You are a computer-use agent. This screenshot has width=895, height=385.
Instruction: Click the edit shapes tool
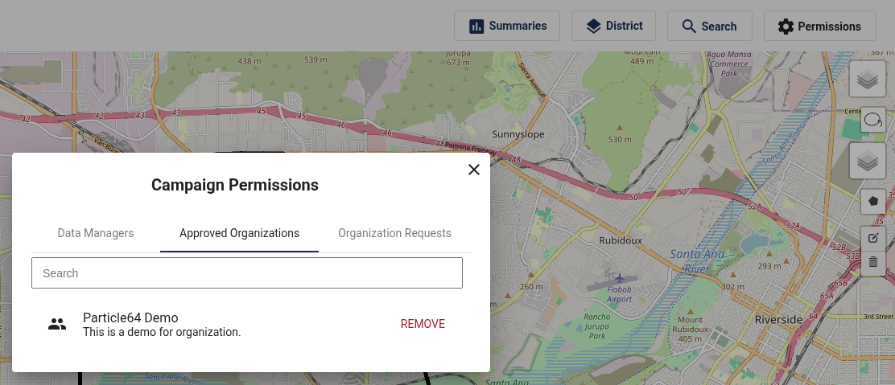coord(872,239)
